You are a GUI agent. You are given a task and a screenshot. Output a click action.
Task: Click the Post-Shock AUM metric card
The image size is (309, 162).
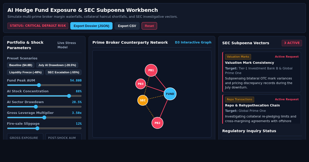[63, 137]
